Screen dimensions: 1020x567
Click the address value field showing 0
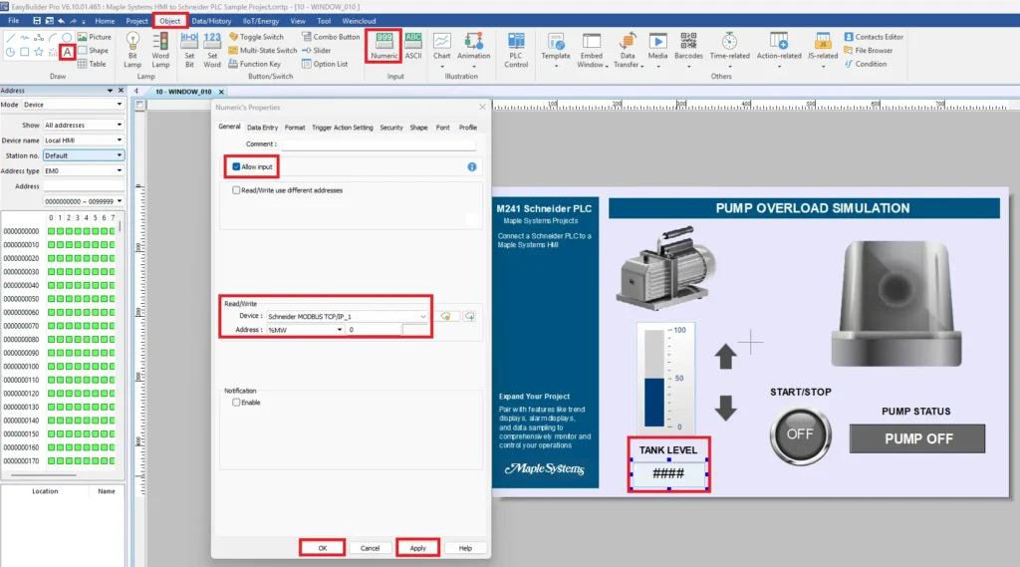click(375, 330)
